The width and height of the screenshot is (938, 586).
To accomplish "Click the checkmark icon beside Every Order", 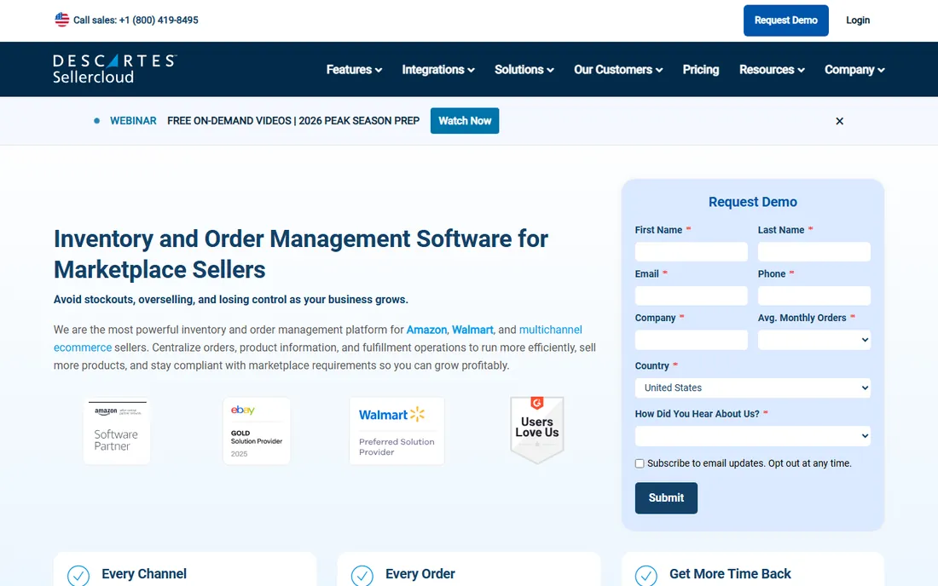I will pos(362,575).
